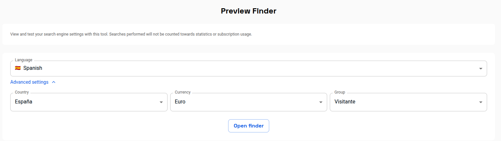Click the Country field label

pyautogui.click(x=22, y=92)
